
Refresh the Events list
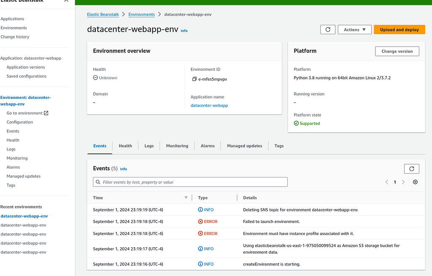[412, 169]
